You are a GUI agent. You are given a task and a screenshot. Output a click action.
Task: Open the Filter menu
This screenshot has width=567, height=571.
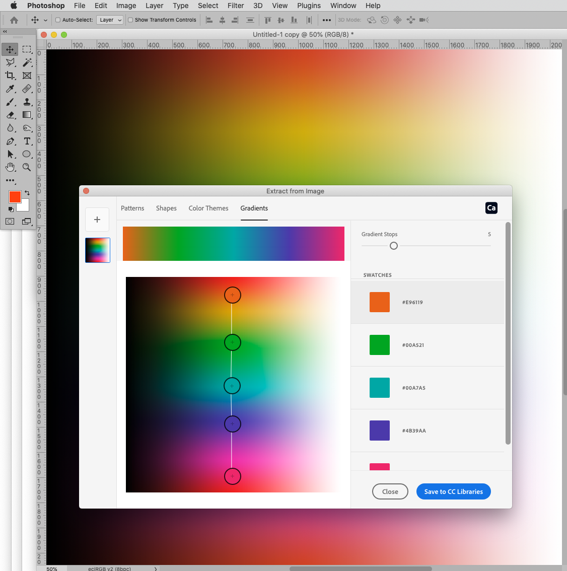click(235, 6)
